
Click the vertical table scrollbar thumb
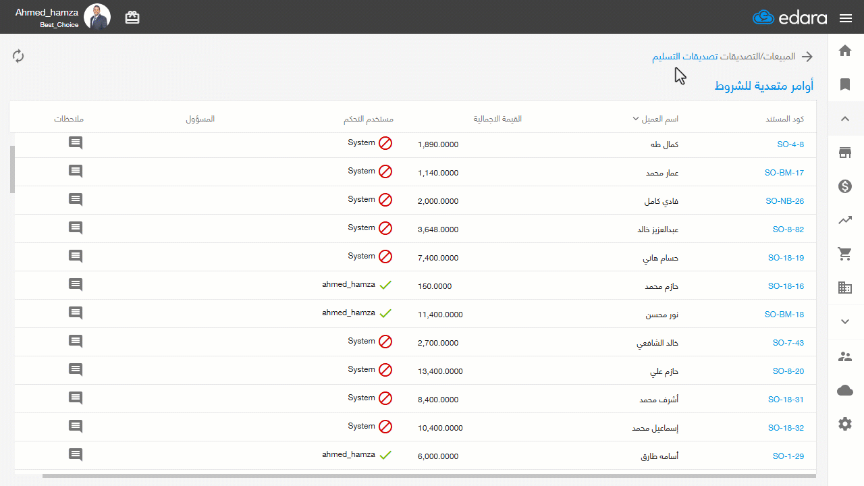point(12,169)
